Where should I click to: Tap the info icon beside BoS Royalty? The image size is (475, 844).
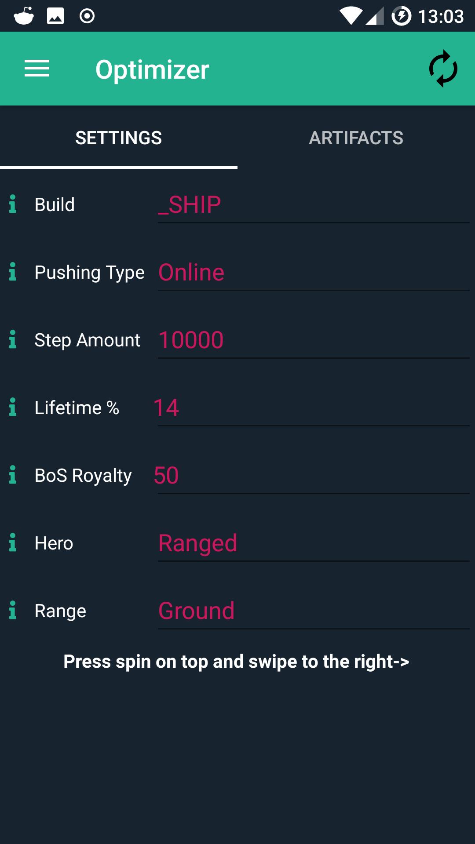click(13, 475)
